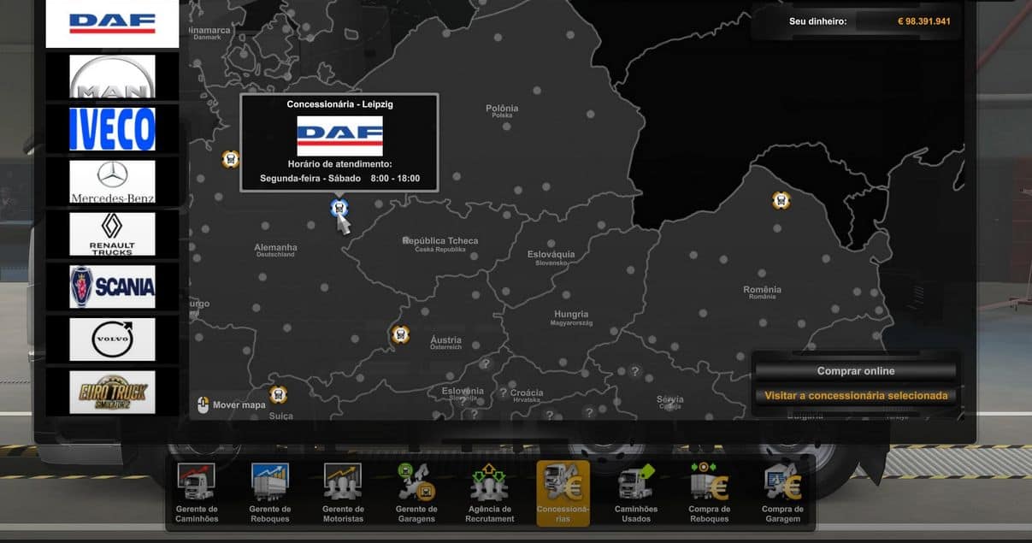Pick the Mercedes-Benz brand logo
1032x543 pixels.
point(112,181)
